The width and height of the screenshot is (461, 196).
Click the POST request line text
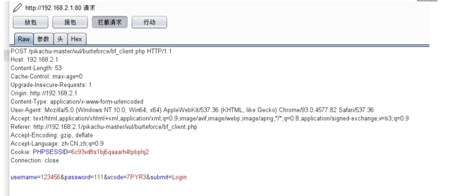(x=91, y=51)
